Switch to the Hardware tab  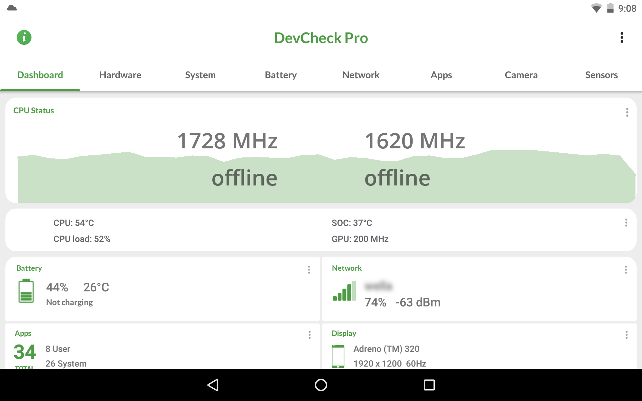coord(120,75)
